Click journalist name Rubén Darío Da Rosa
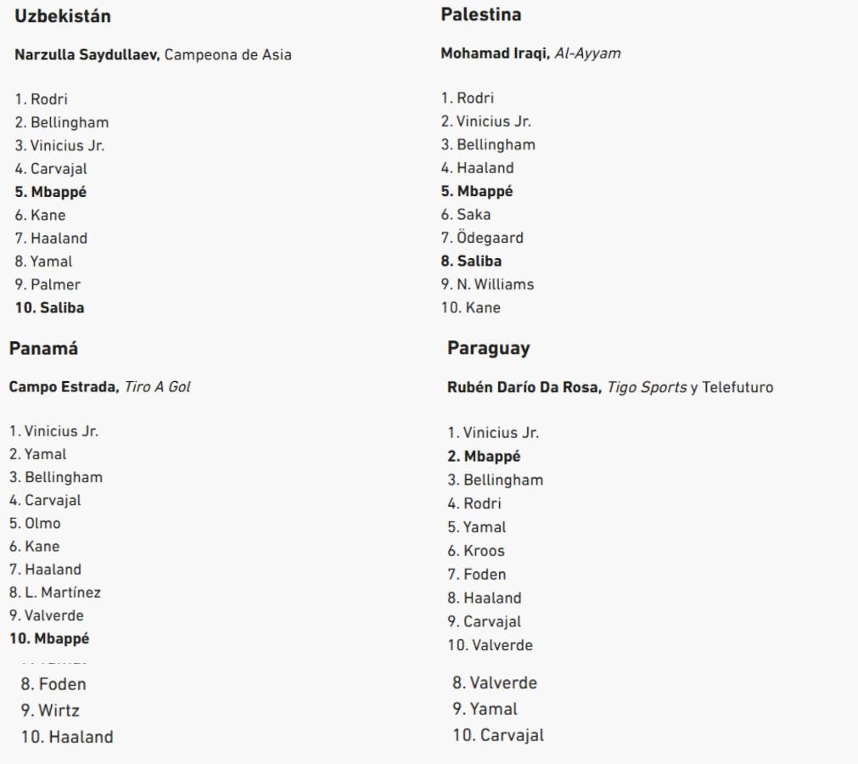This screenshot has width=858, height=764. click(523, 388)
